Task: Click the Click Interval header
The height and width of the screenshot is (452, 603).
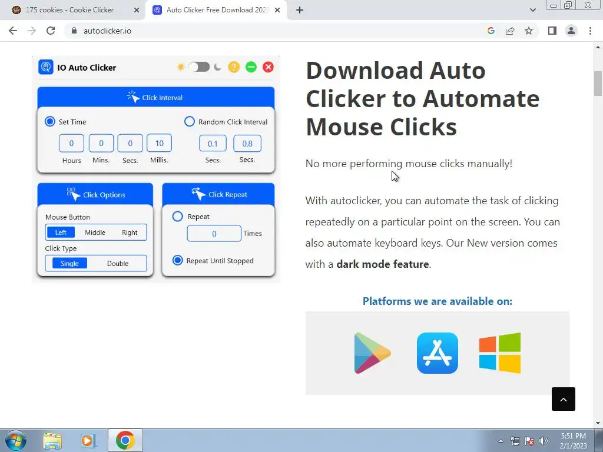Action: pyautogui.click(x=155, y=97)
